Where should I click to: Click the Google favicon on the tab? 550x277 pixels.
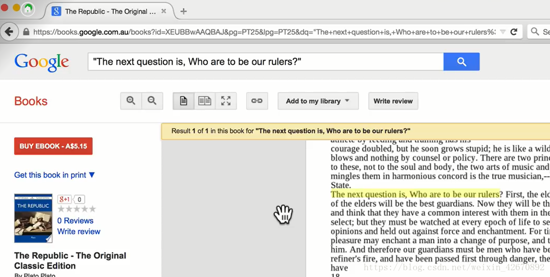point(57,11)
